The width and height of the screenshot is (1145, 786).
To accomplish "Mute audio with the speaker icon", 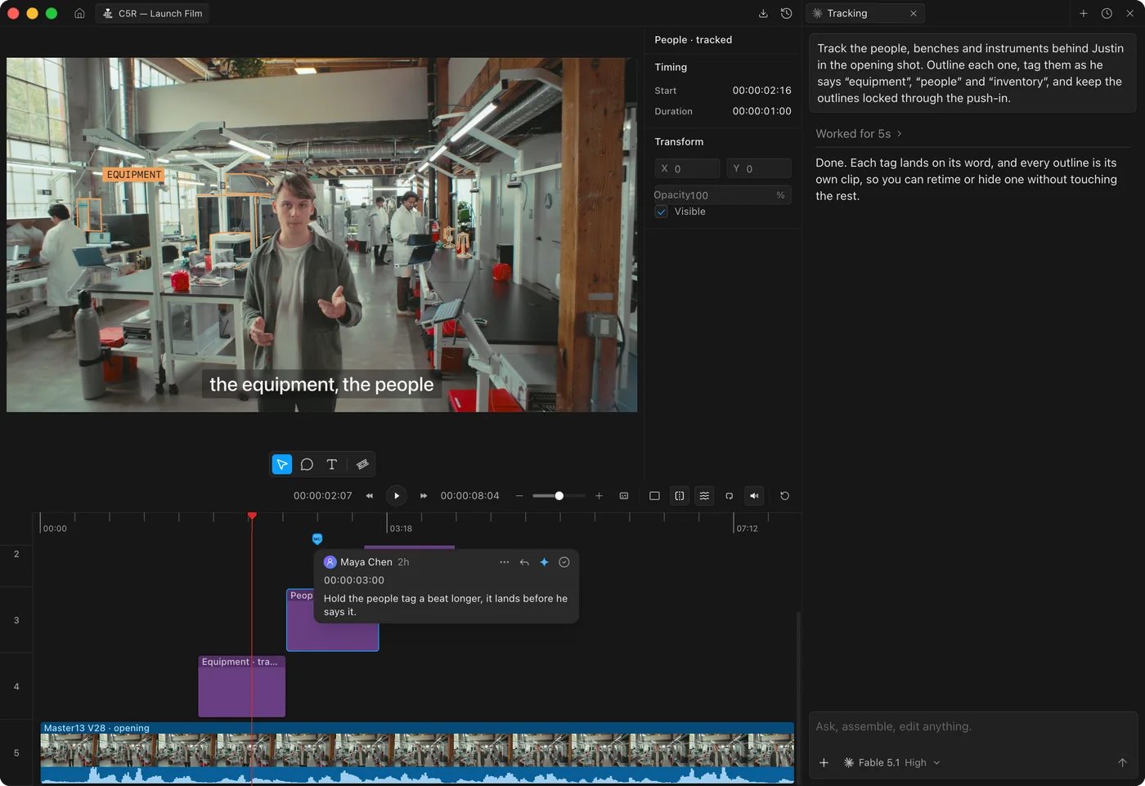I will tap(754, 496).
